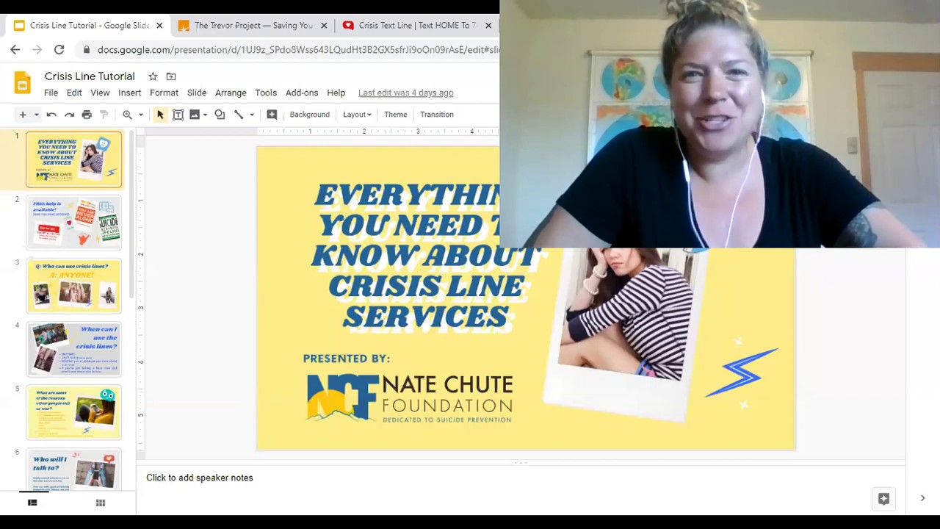Image resolution: width=940 pixels, height=529 pixels.
Task: Open the Slide menu
Action: tap(197, 93)
